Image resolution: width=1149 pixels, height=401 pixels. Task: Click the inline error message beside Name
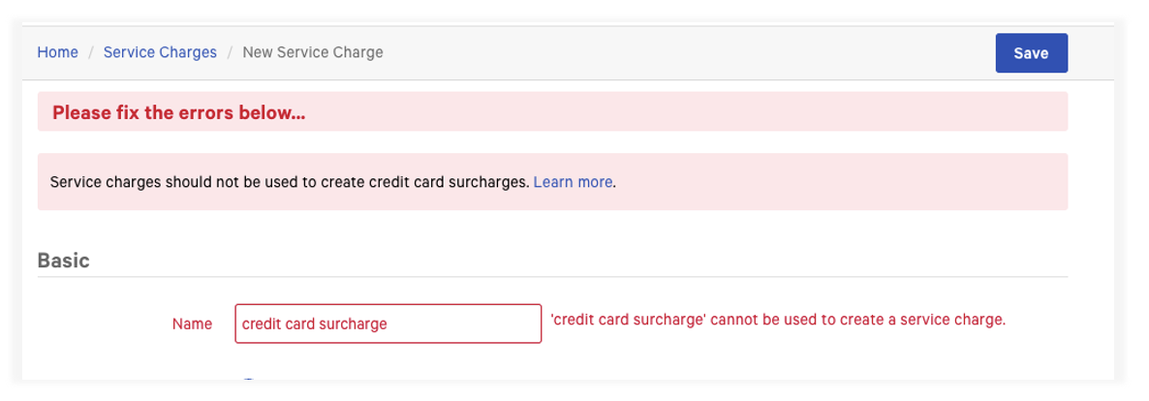(x=778, y=319)
